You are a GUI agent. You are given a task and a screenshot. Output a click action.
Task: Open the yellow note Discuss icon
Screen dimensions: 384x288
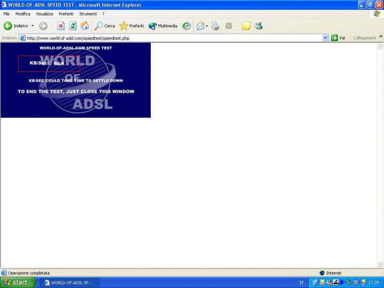[246, 26]
